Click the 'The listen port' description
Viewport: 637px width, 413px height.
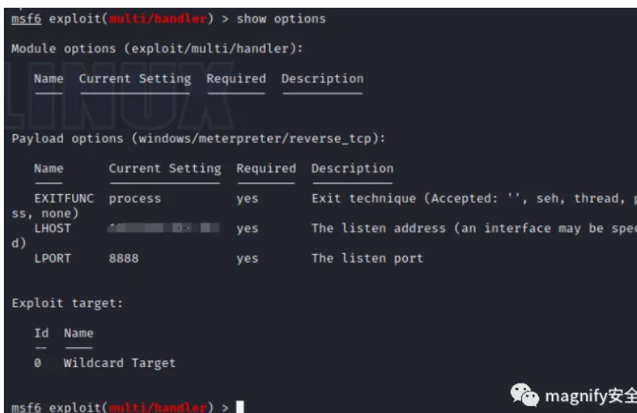367,259
